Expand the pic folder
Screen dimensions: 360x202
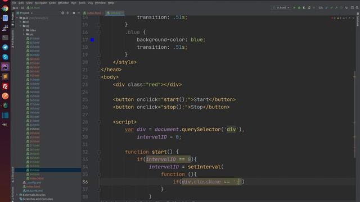pos(24,34)
